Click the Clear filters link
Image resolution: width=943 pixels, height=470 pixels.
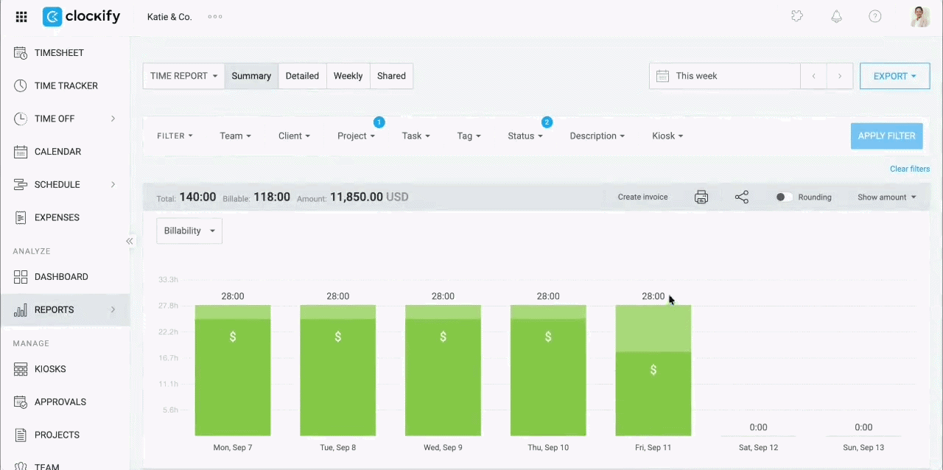[910, 169]
